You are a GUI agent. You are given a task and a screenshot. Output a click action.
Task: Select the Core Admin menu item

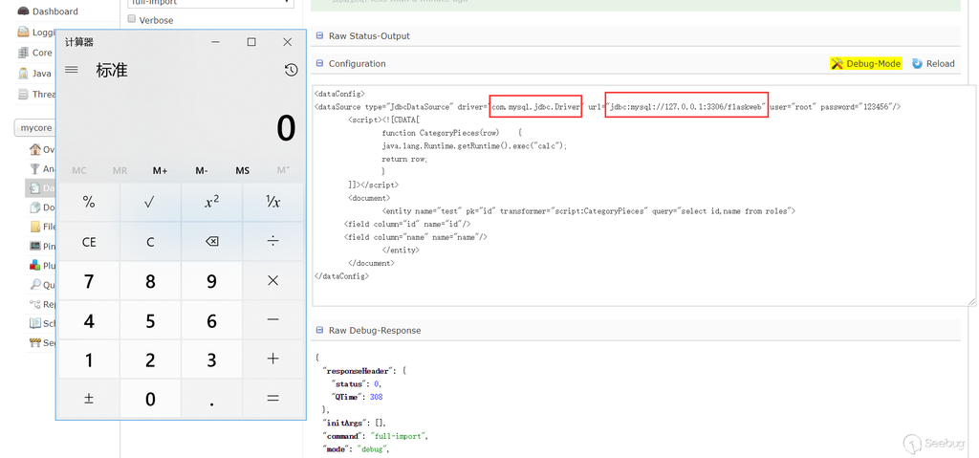point(40,53)
